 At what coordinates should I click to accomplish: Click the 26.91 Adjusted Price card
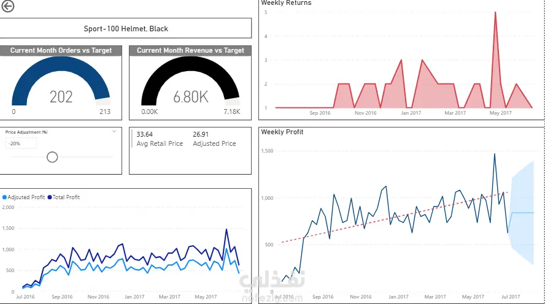coord(214,139)
